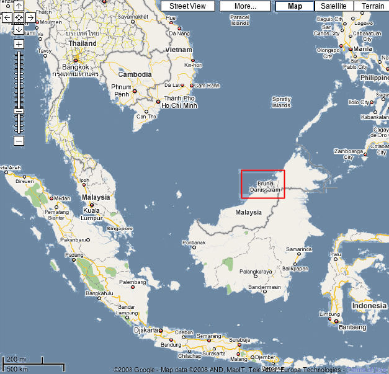Screen dimensions: 389x374
Task: Switch to Satellite map view
Action: tap(334, 6)
